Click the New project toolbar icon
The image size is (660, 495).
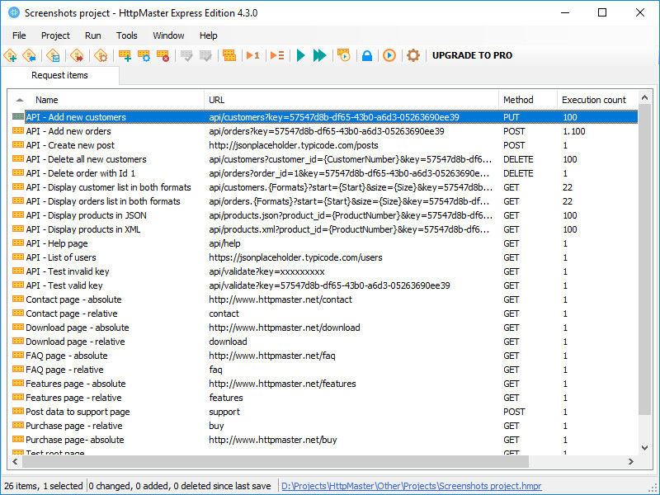(10, 55)
